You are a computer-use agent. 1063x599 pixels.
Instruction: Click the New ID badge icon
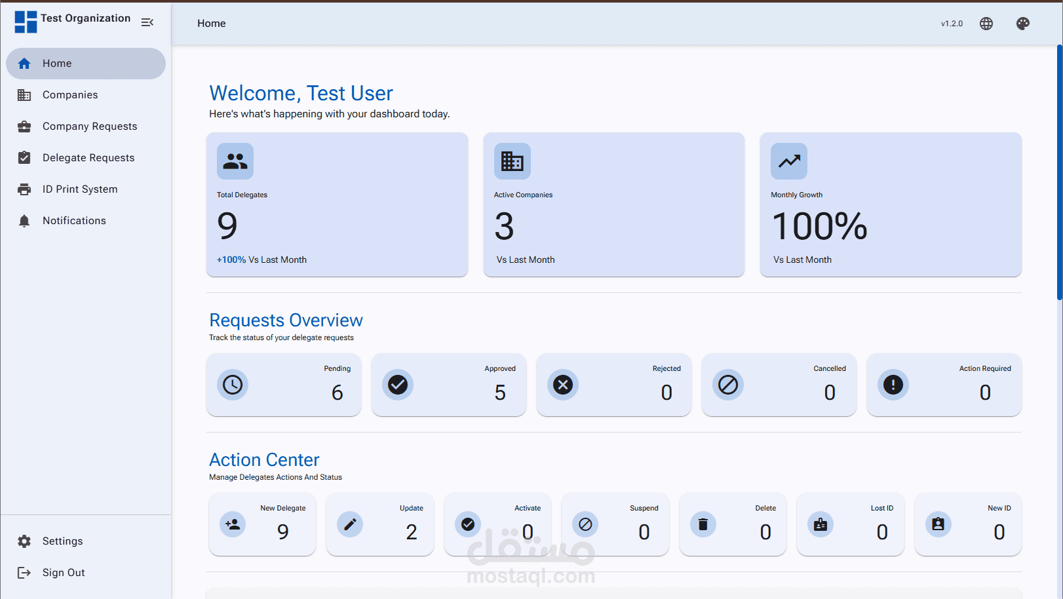tap(938, 524)
